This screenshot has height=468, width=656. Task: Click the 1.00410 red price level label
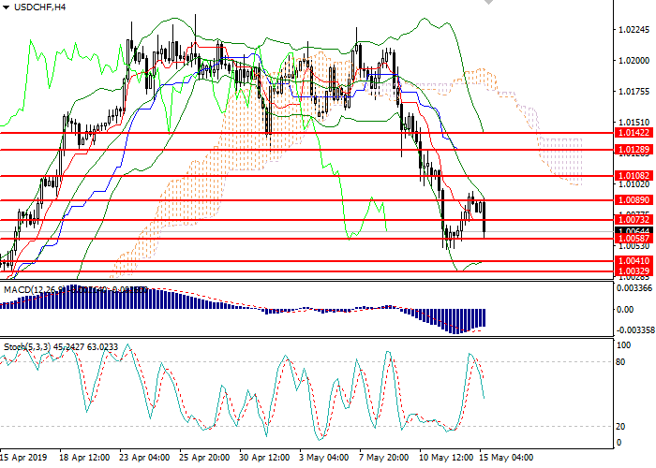coord(634,260)
